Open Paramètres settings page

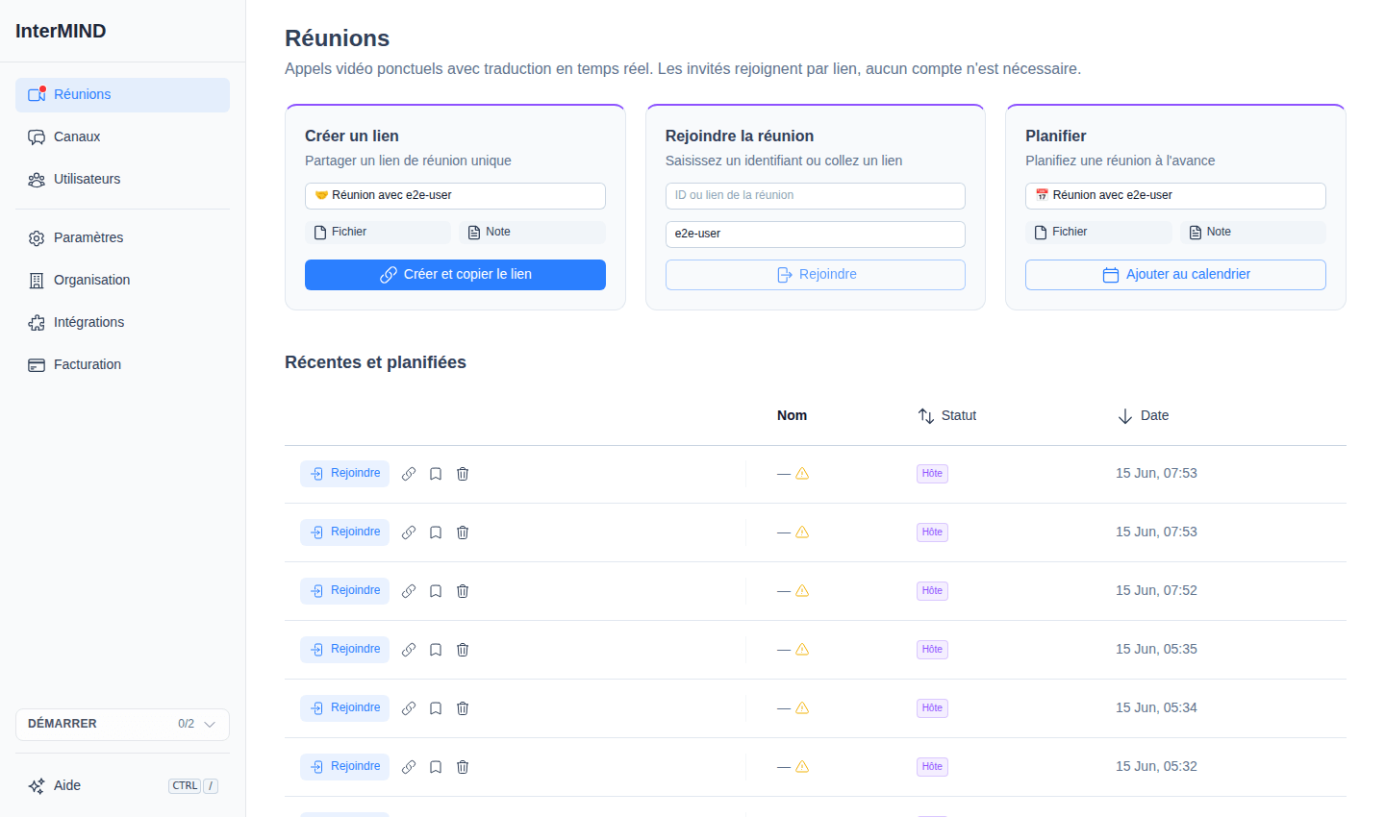(x=122, y=238)
